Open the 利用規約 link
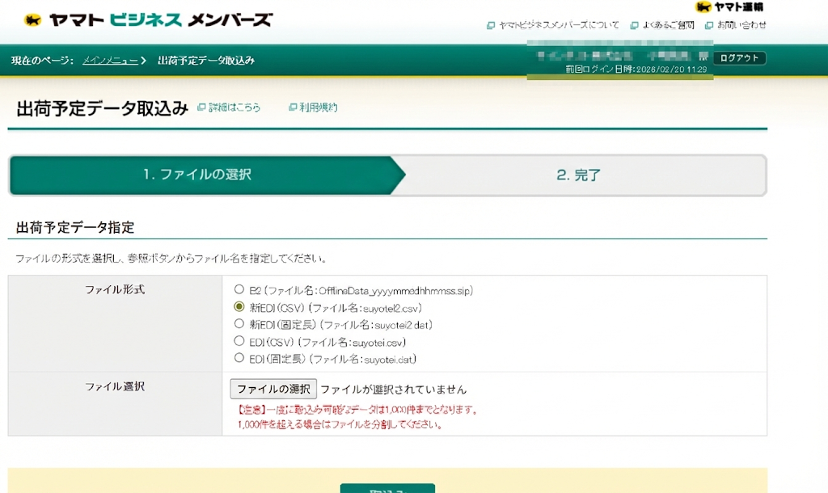Viewport: 828px width, 493px height. (318, 107)
